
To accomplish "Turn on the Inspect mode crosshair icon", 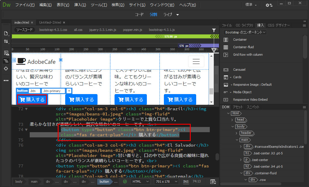I will [6, 68].
